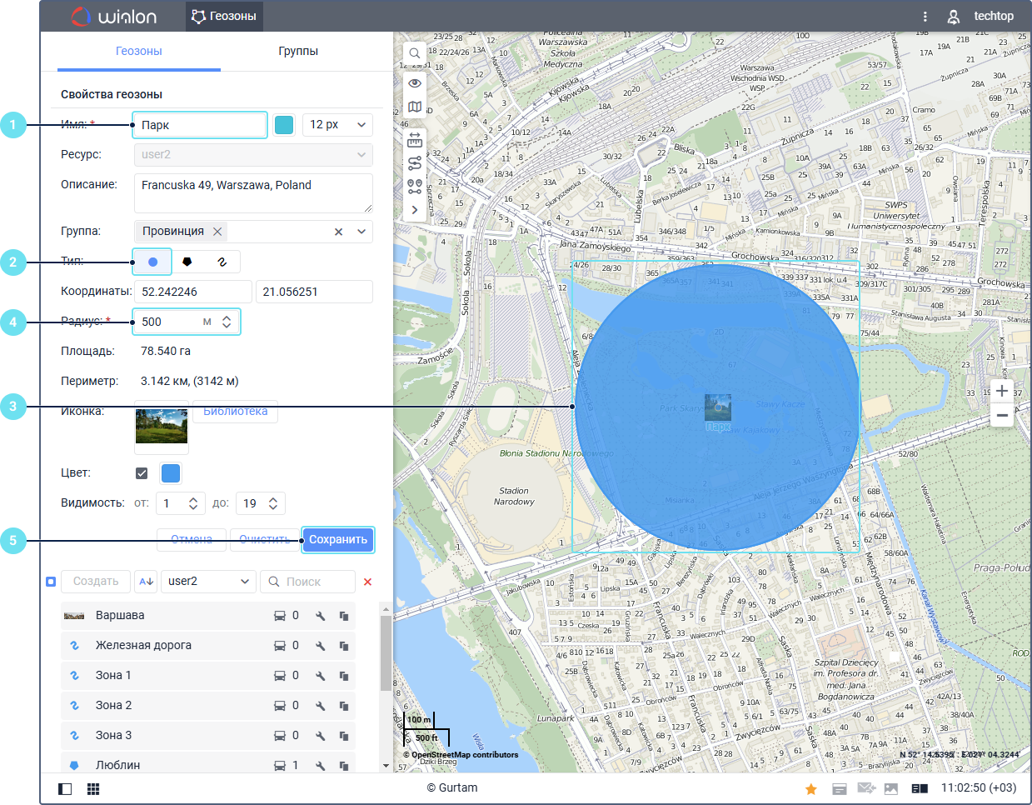Open the user2 resource filter dropdown
This screenshot has width=1032, height=805.
tap(208, 582)
